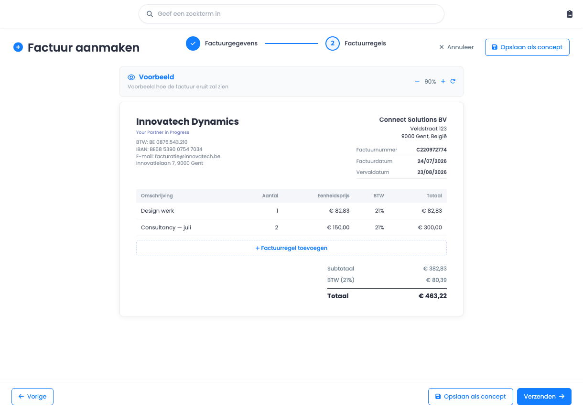Click the subtotal amount € 382,83
The image size is (583, 411).
(x=435, y=269)
